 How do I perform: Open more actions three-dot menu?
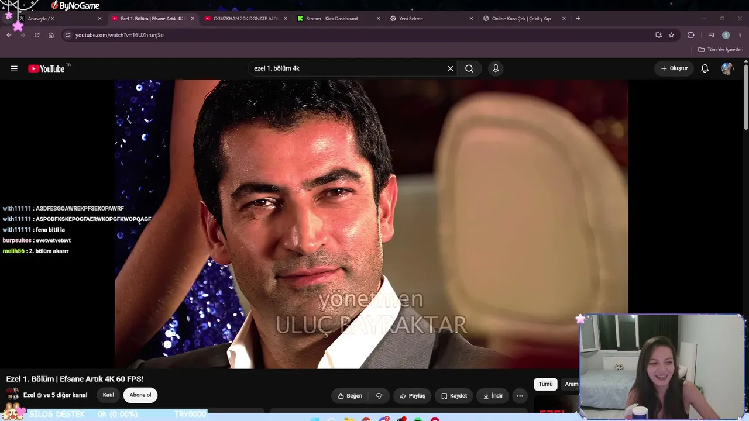click(x=520, y=396)
